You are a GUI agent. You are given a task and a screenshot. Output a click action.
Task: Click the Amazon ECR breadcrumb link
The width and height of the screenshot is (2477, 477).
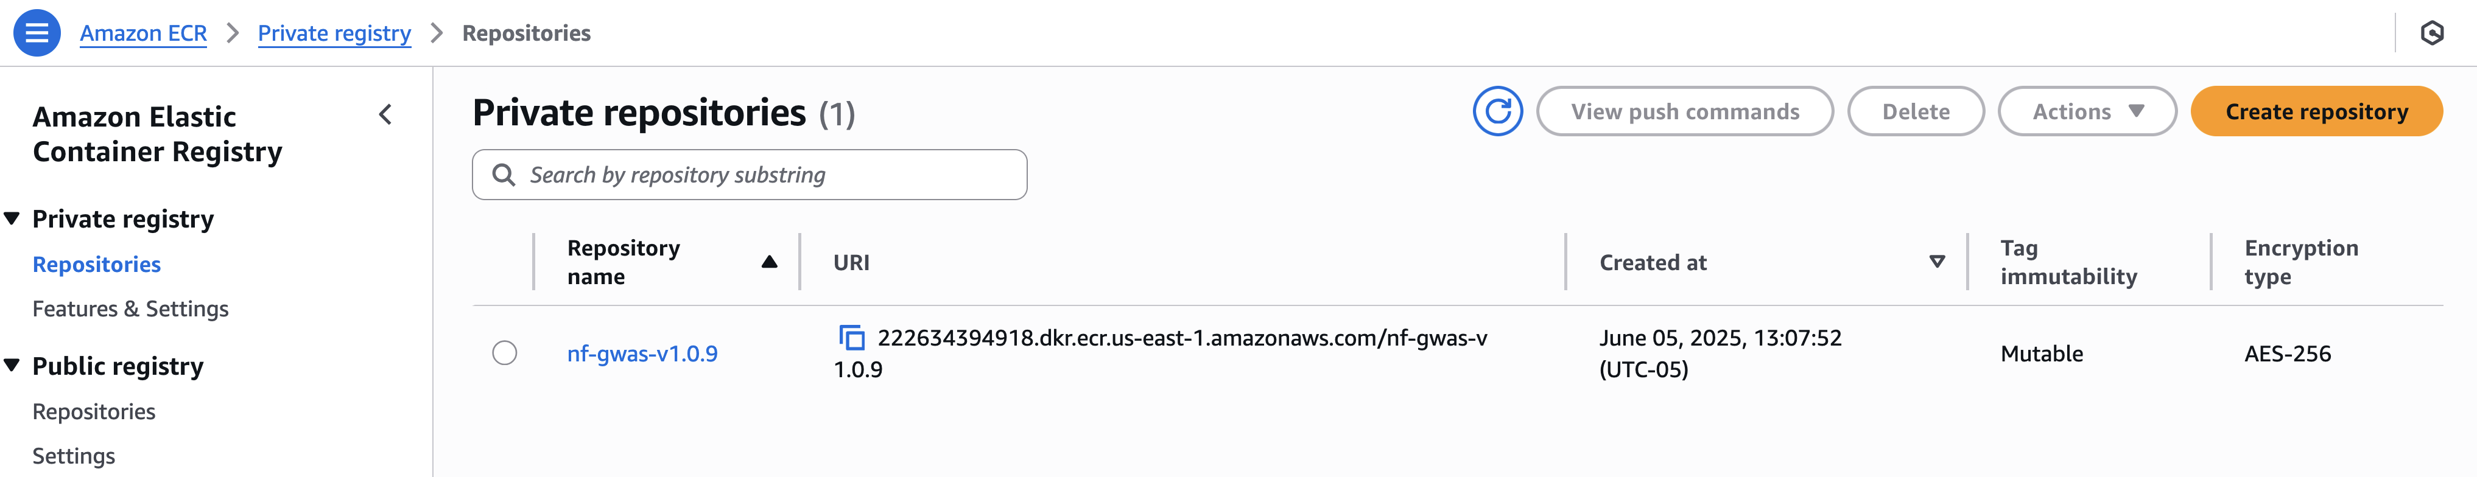143,33
